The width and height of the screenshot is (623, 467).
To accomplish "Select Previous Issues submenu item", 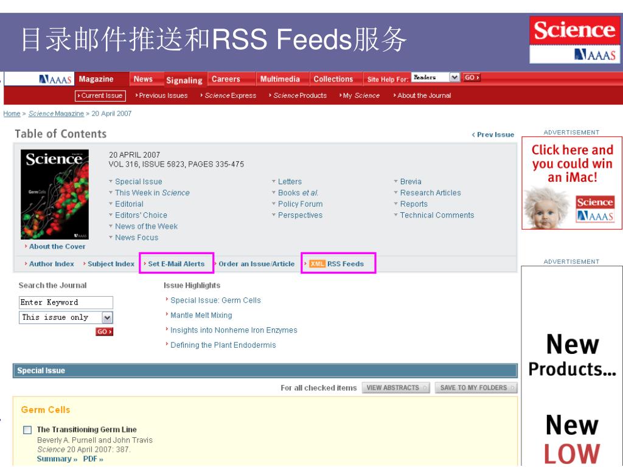I will coord(162,95).
